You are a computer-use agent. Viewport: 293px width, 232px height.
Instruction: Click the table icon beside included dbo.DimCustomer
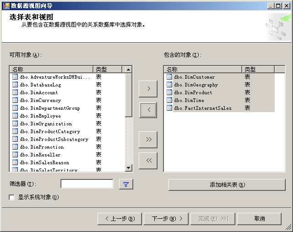(169, 77)
